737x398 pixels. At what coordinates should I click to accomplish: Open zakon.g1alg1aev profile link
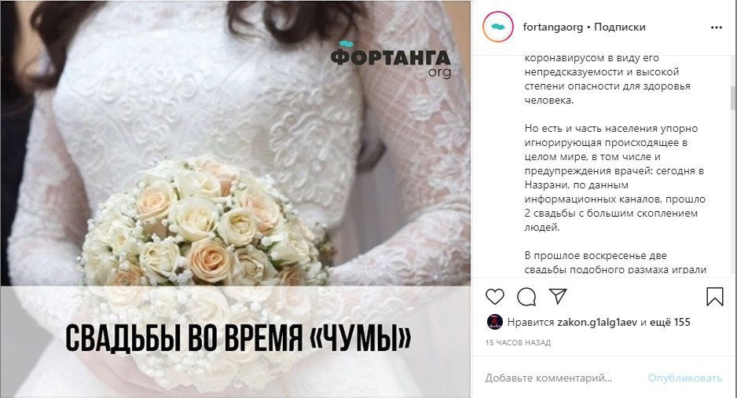tap(597, 323)
